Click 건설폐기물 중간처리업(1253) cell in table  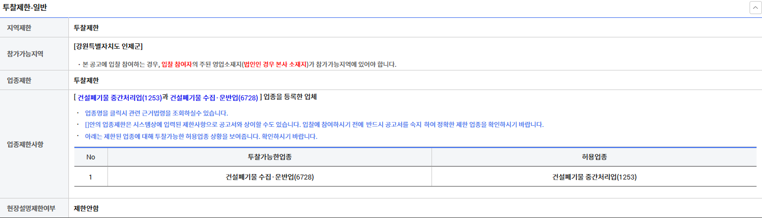594,177
